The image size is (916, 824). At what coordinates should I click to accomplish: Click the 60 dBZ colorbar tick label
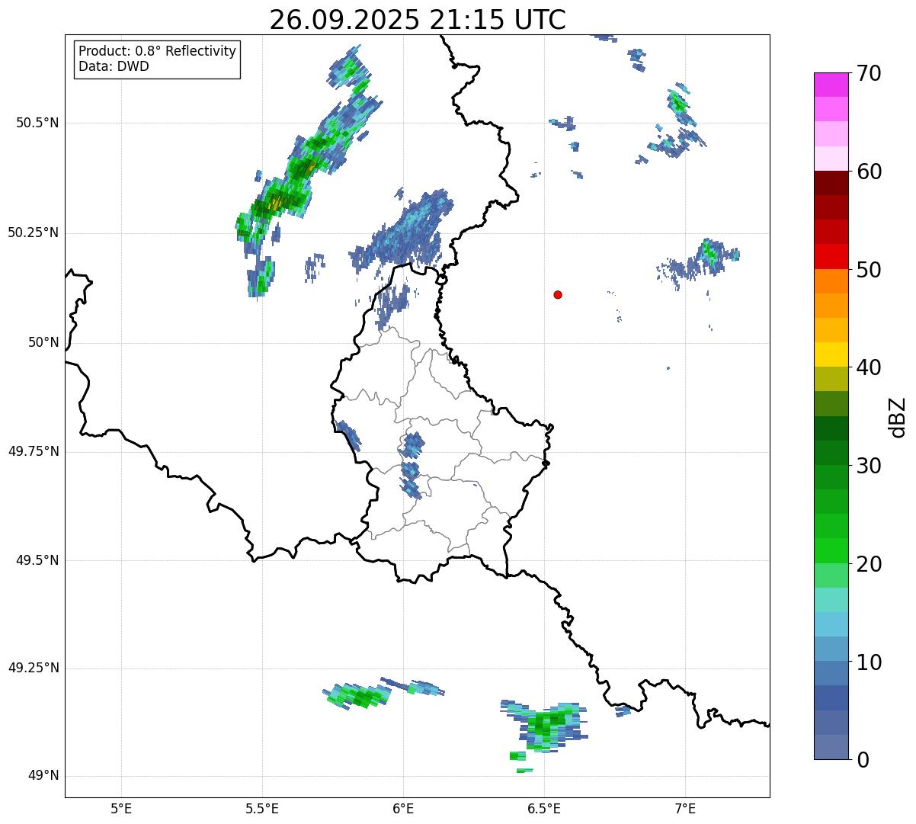870,172
